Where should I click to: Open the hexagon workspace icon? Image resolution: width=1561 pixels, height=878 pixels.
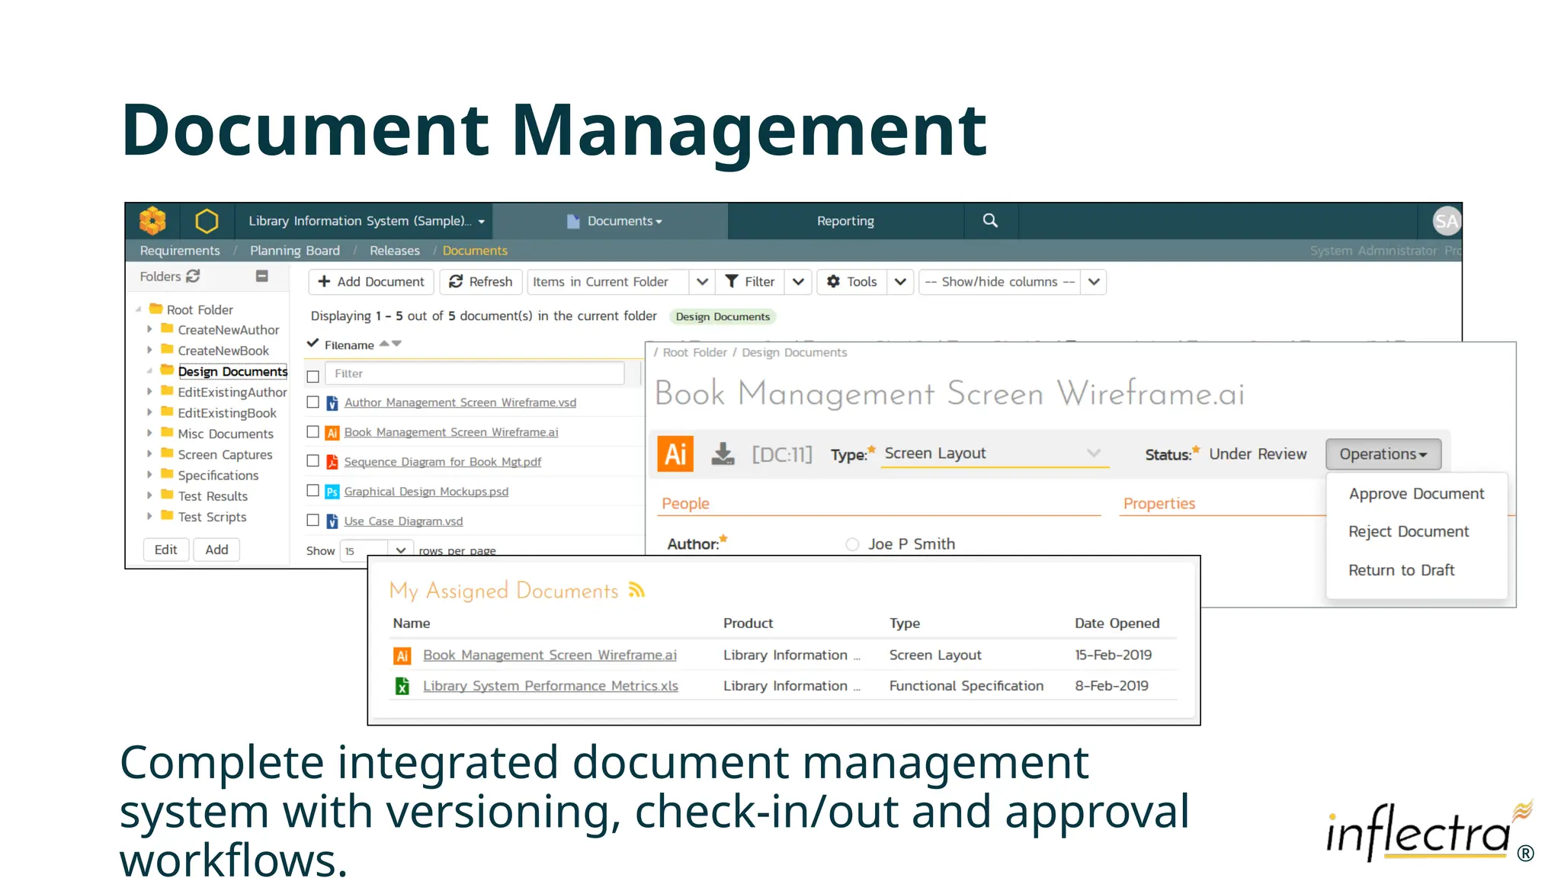(207, 221)
